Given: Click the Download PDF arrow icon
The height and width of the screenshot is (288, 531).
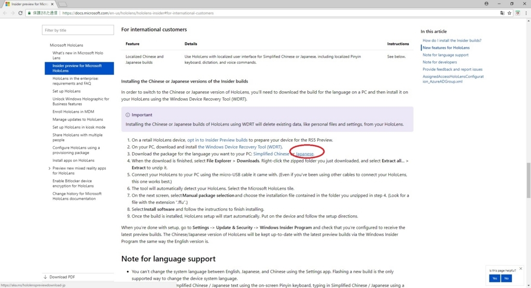Looking at the screenshot, I should (45, 277).
